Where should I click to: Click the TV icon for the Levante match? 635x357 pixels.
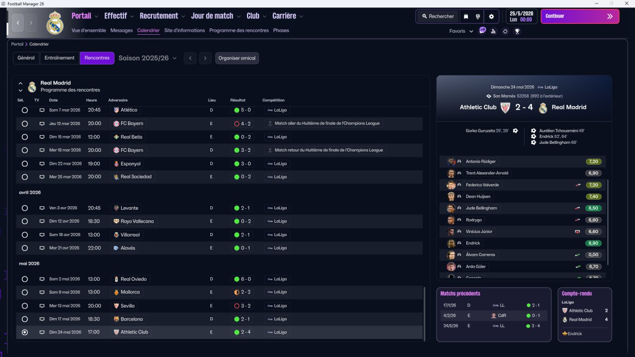click(x=42, y=208)
